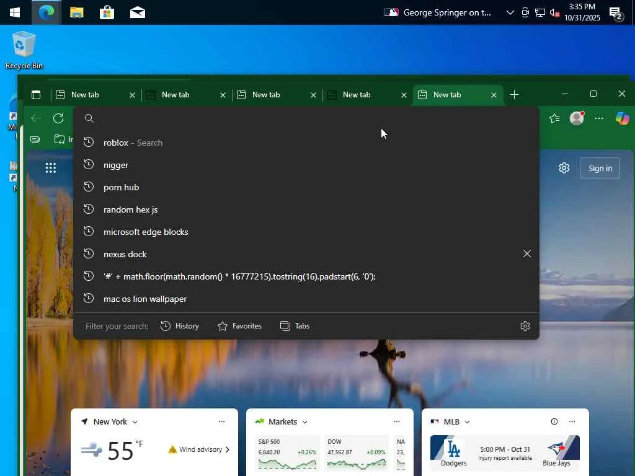635x476 pixels.
Task: Open the Markets card more options
Action: 396,421
